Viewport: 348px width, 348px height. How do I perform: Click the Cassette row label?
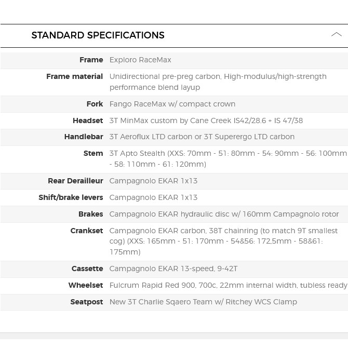[x=87, y=269]
